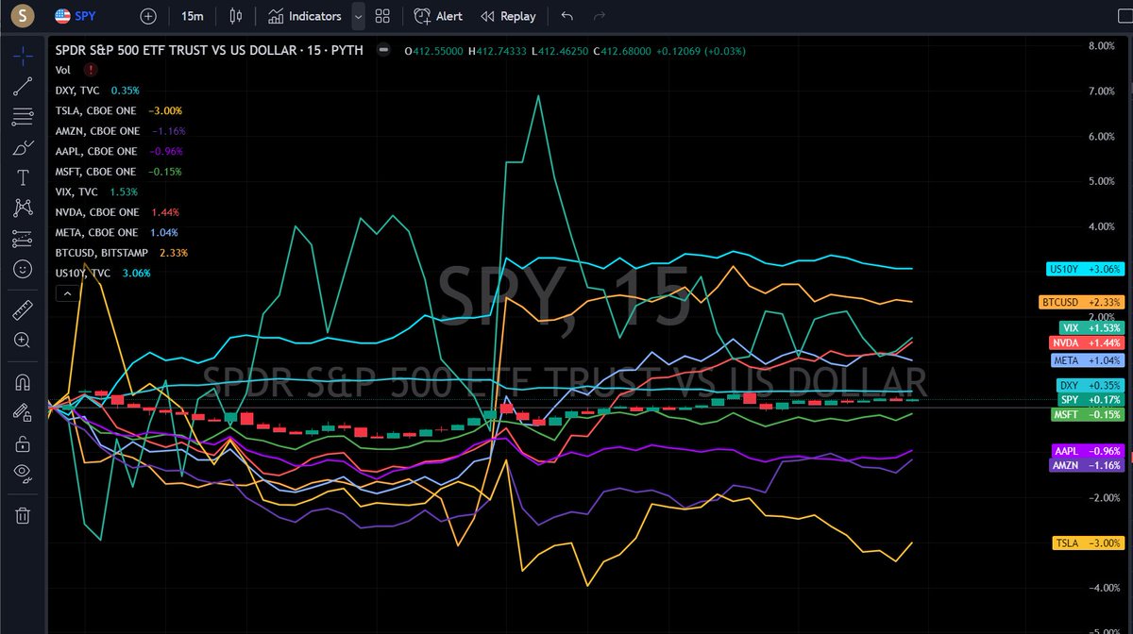This screenshot has height=634, width=1133.
Task: Click the BTCUSD +2.33% price label
Action: pyautogui.click(x=1082, y=302)
